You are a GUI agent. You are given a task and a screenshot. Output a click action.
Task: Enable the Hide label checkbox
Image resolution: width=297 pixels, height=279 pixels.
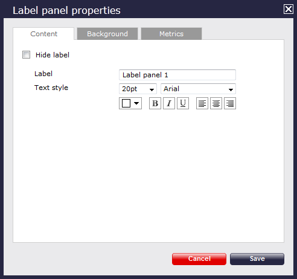tap(26, 55)
